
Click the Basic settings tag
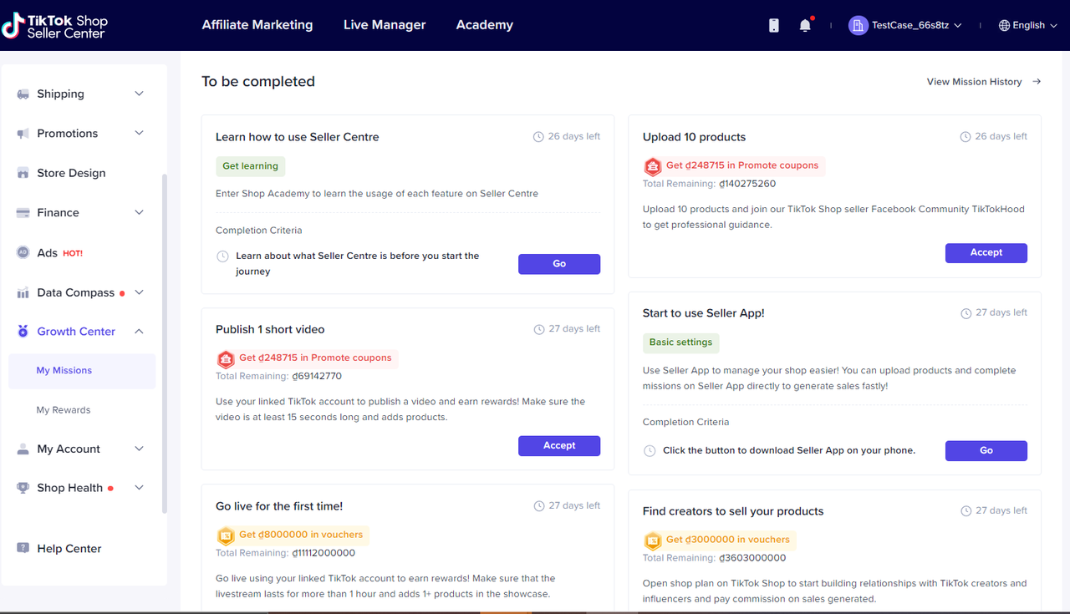pyautogui.click(x=681, y=343)
